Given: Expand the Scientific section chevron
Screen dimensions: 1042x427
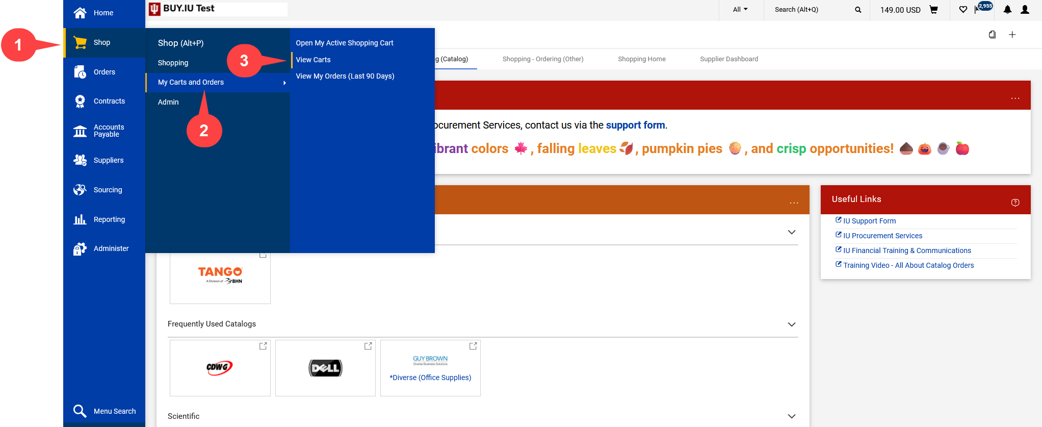Looking at the screenshot, I should pyautogui.click(x=791, y=416).
